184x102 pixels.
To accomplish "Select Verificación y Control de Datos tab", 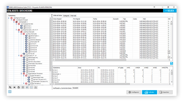I will click(x=62, y=88).
